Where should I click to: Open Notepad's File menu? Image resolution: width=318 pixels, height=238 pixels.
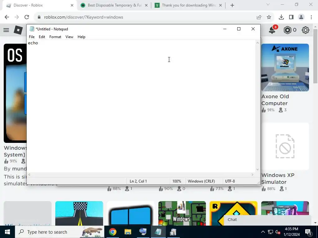coord(32,37)
